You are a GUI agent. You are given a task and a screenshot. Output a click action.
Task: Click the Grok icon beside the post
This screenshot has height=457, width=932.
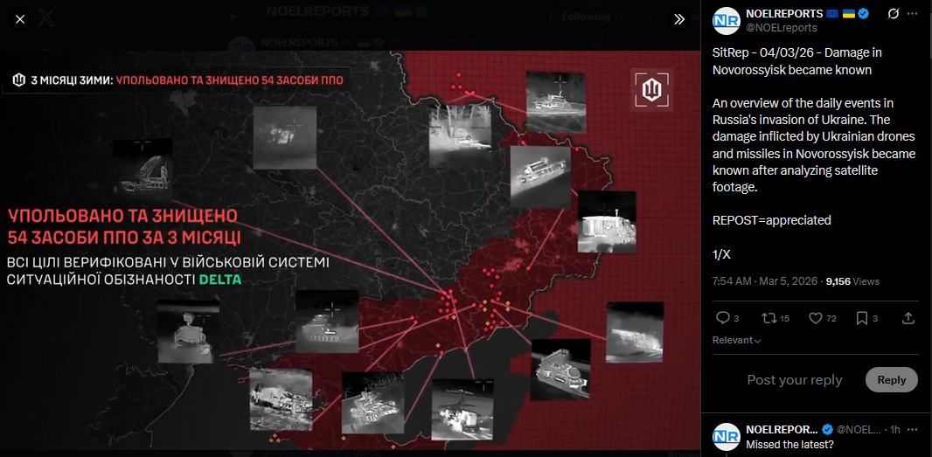click(x=893, y=14)
